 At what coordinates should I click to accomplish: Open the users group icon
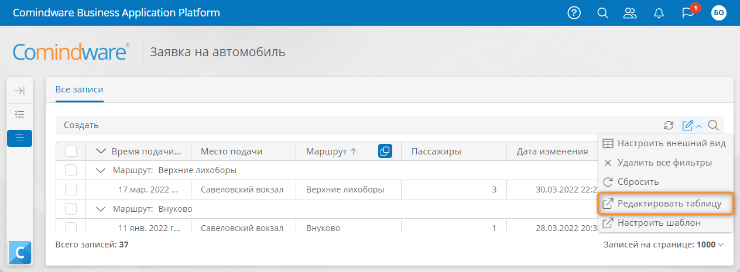(x=630, y=13)
